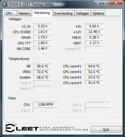Click the +3.3V reading 3.33 V
The width and height of the screenshot is (125, 137).
[x=42, y=26]
